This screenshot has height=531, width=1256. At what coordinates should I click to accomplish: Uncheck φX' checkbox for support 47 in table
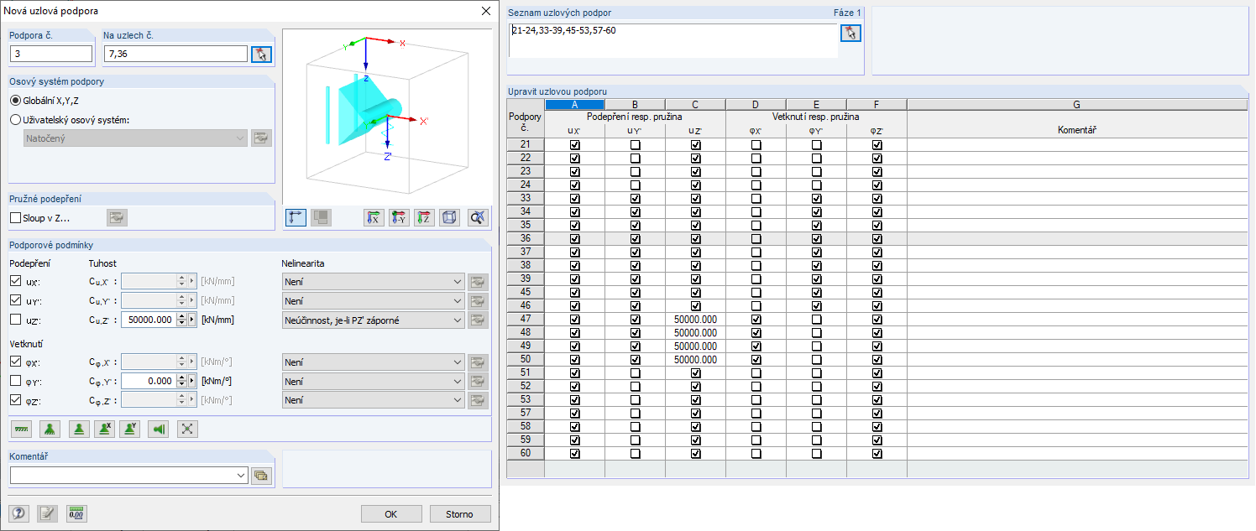click(x=756, y=320)
